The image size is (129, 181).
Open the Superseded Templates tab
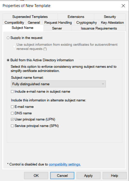pos(30,17)
